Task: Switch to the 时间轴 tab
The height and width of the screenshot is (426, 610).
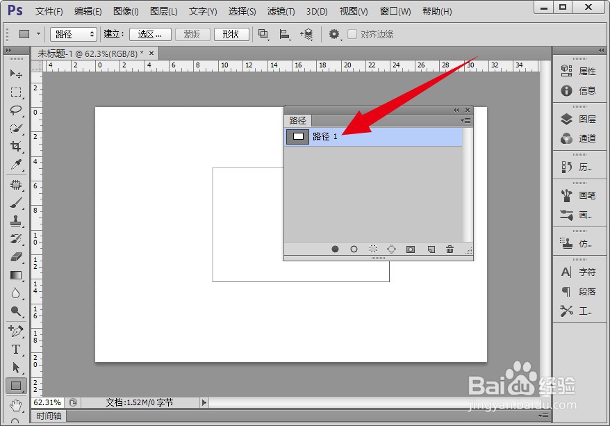Action: pyautogui.click(x=49, y=416)
